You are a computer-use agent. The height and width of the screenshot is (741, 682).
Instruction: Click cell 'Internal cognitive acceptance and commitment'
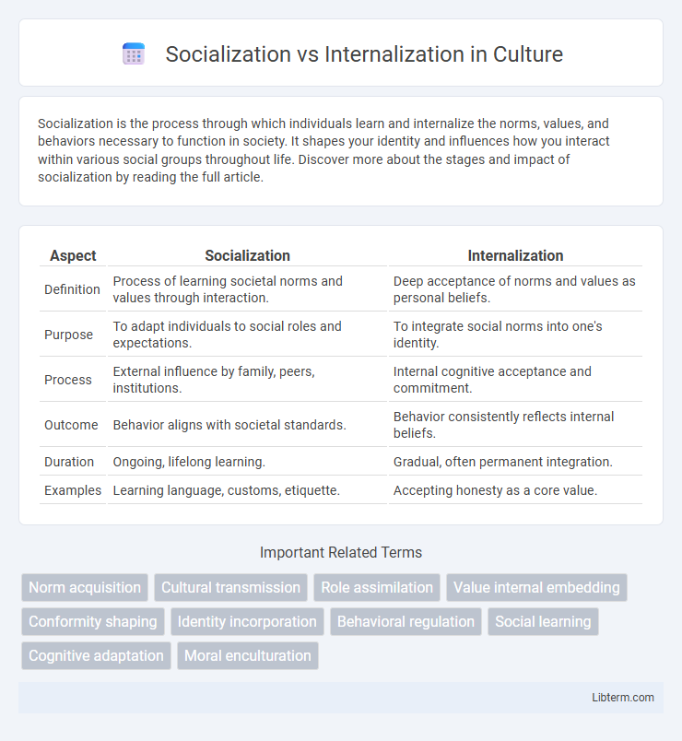coord(515,380)
